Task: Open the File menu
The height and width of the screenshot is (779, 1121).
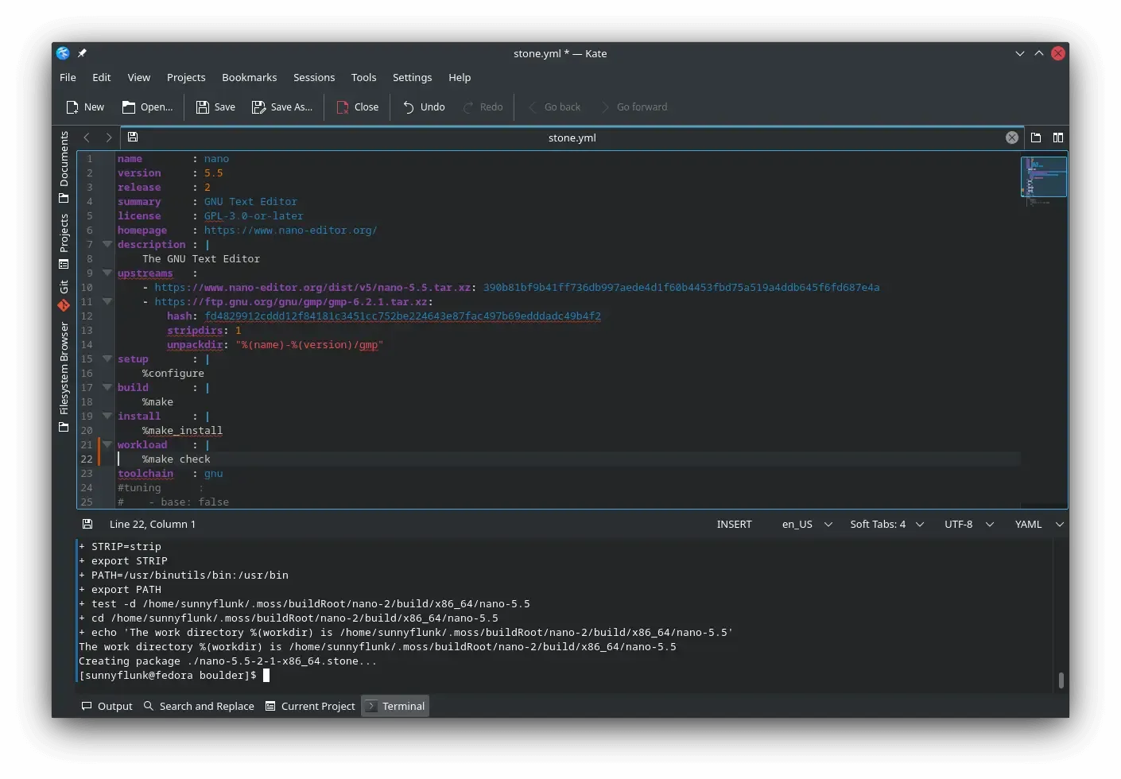Action: (x=68, y=77)
